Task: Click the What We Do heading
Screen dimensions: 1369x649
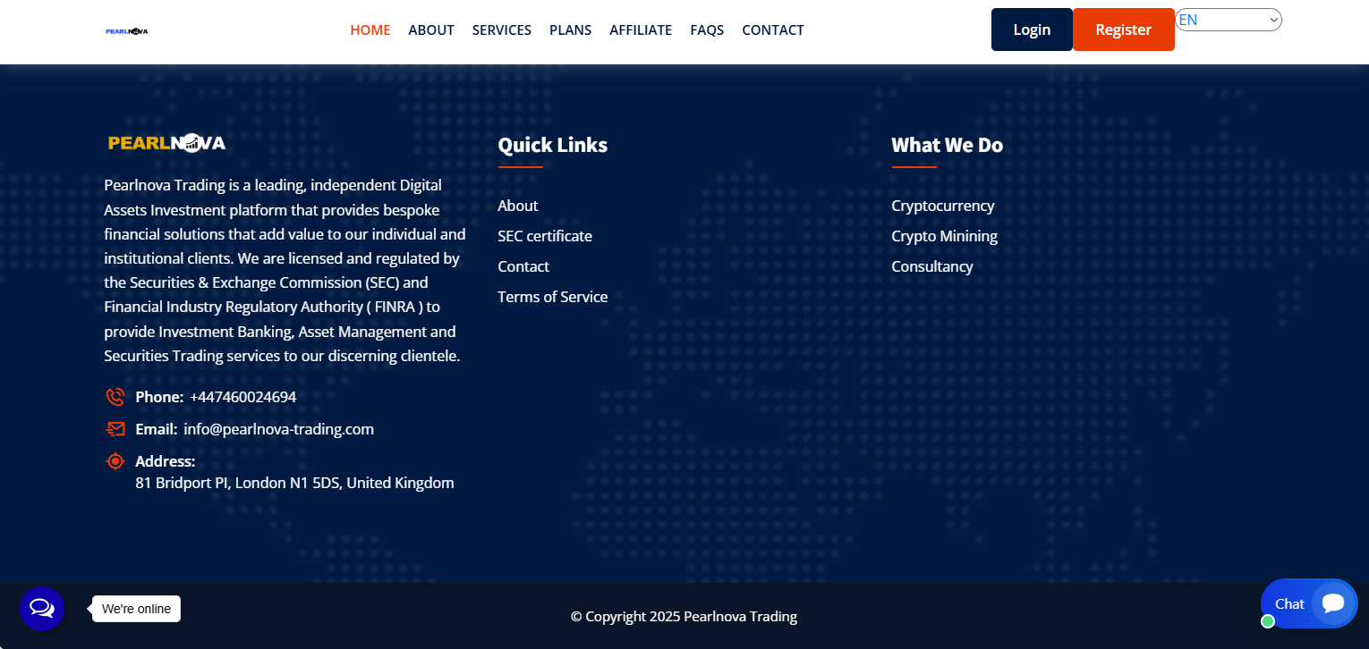Action: tap(948, 145)
